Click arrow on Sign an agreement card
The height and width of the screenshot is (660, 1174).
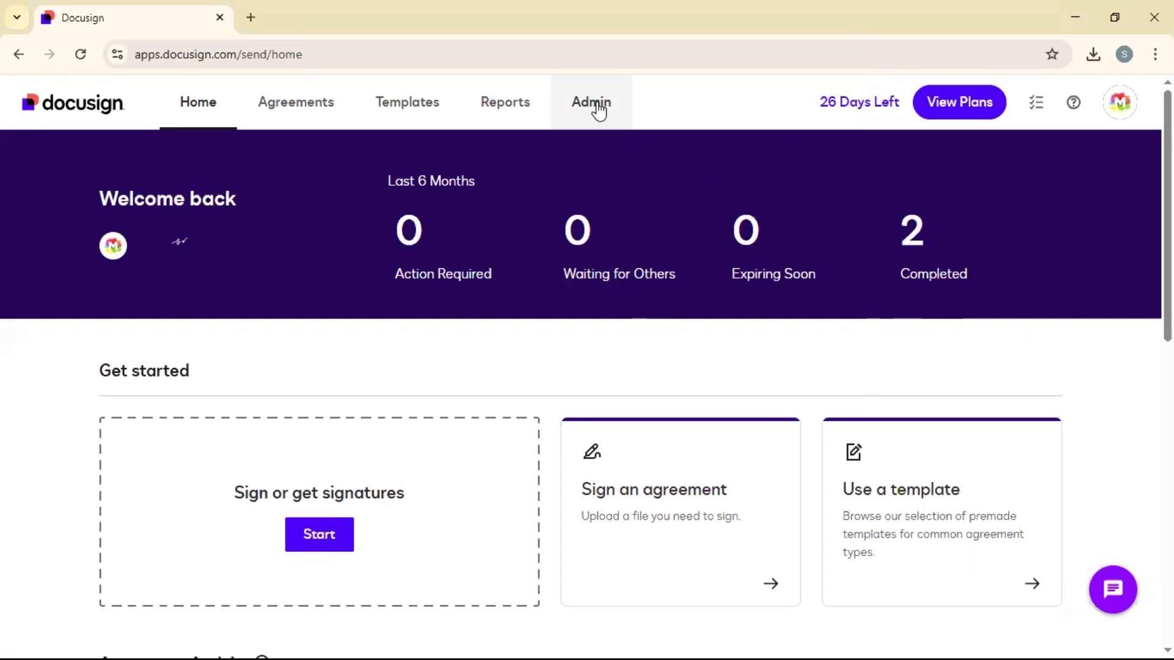(x=770, y=584)
